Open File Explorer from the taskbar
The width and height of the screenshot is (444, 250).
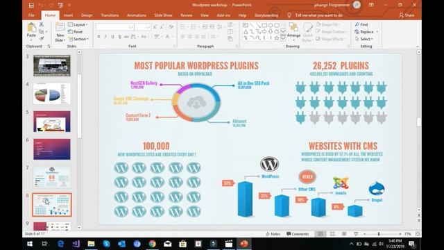point(91,244)
